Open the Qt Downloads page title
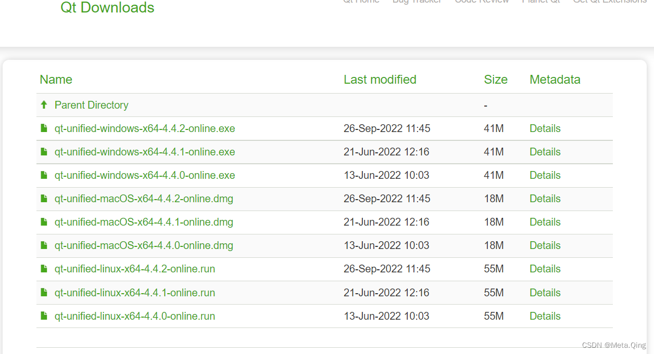Screen dimensions: 654x354 [x=107, y=8]
